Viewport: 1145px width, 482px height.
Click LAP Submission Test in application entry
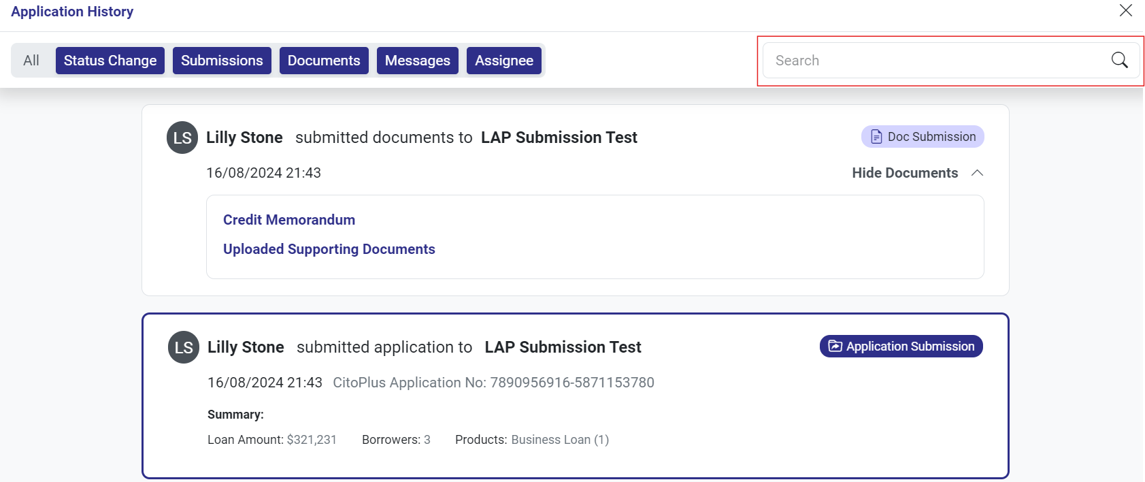point(563,347)
